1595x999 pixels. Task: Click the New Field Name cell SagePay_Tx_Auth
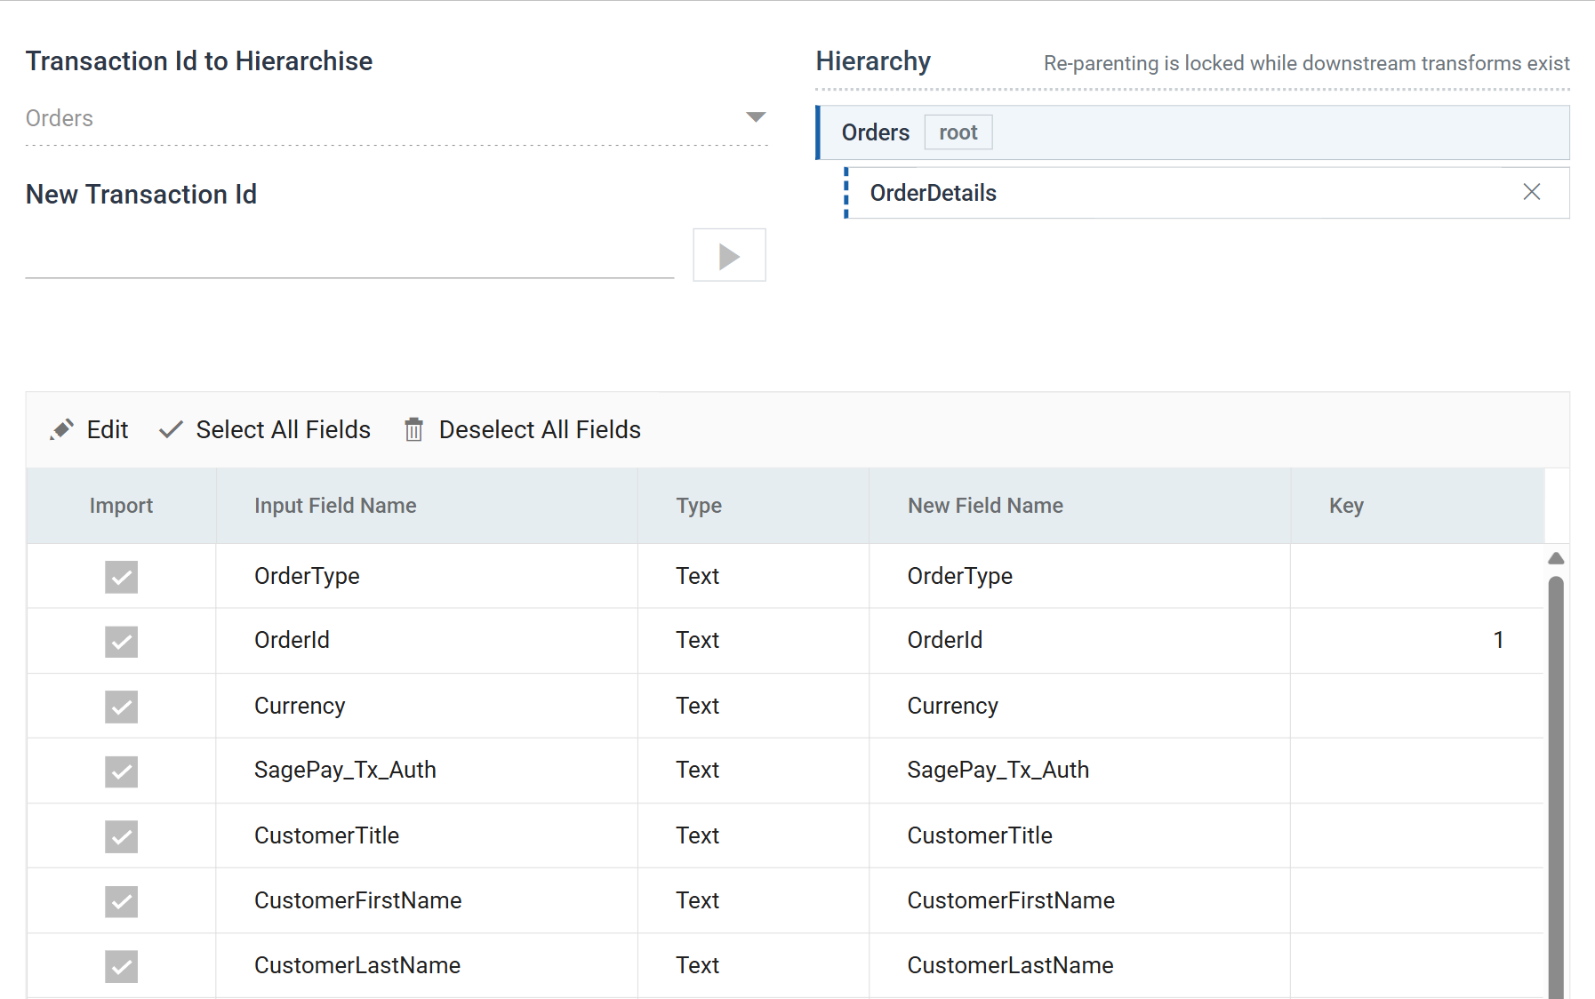coord(1079,771)
